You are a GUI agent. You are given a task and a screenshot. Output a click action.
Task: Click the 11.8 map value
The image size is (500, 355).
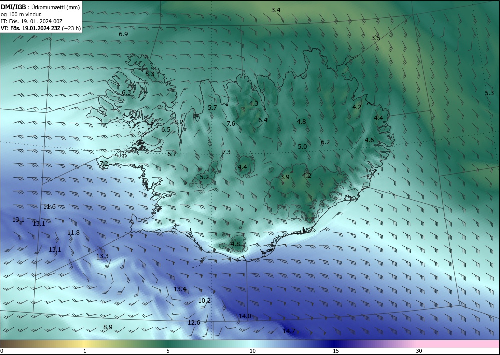pos(73,233)
